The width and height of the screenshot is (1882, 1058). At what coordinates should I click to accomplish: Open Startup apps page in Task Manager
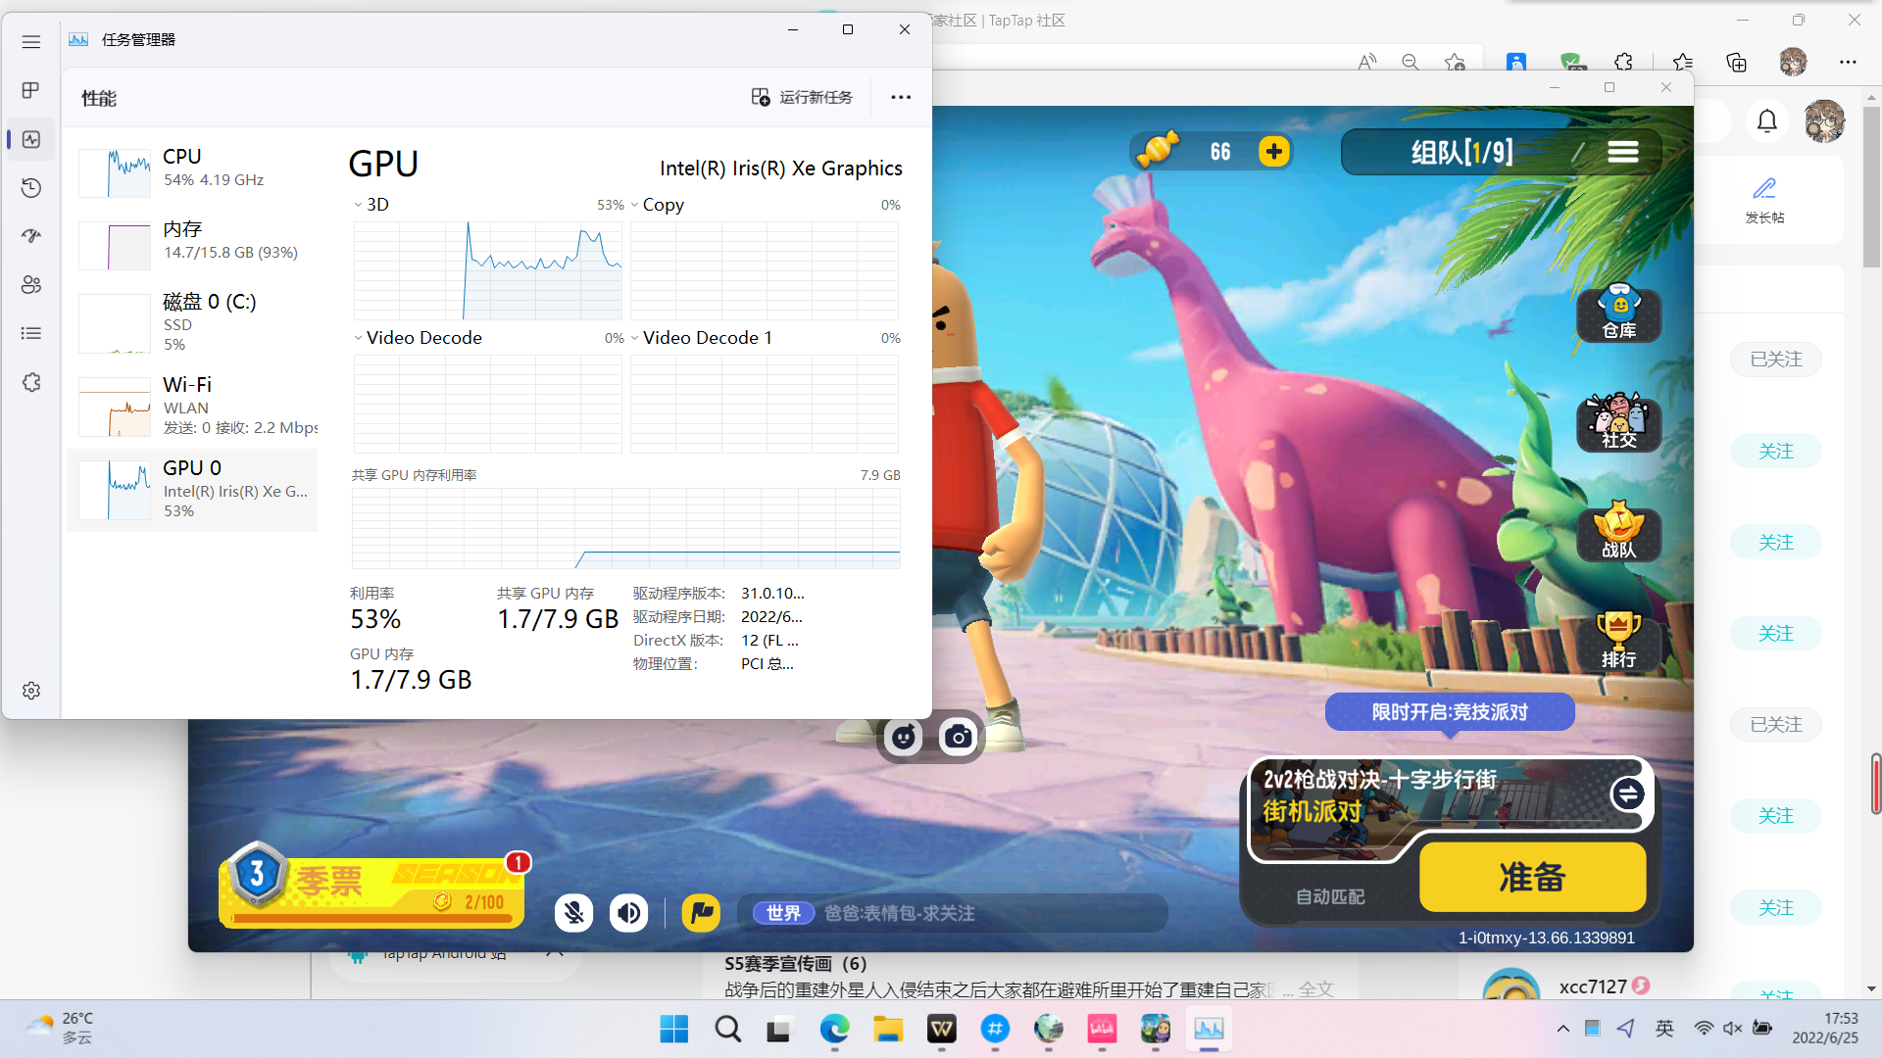pos(31,236)
